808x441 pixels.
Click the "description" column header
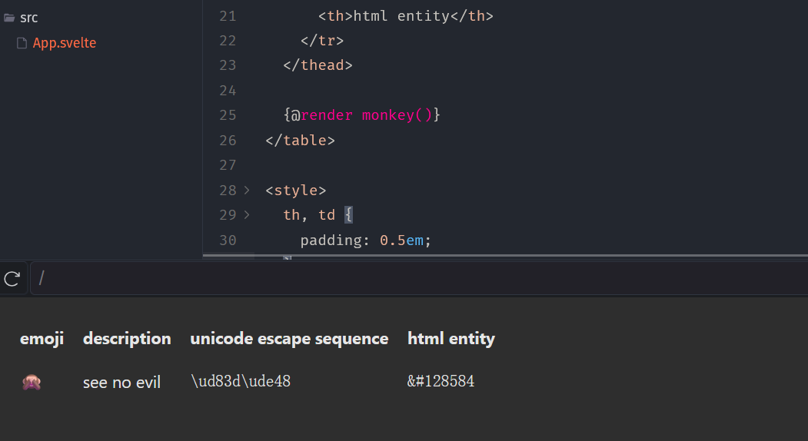tap(127, 338)
